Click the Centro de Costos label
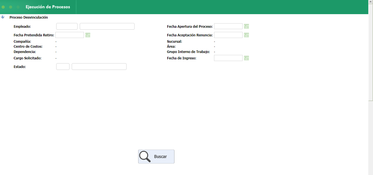The width and height of the screenshot is (373, 175). (28, 47)
